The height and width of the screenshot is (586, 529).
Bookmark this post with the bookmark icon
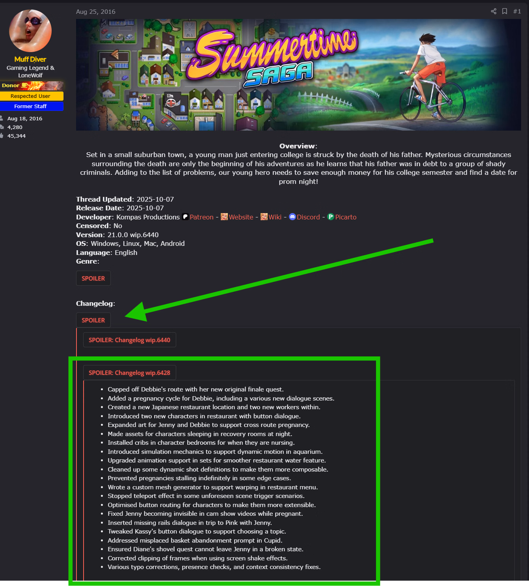[505, 11]
